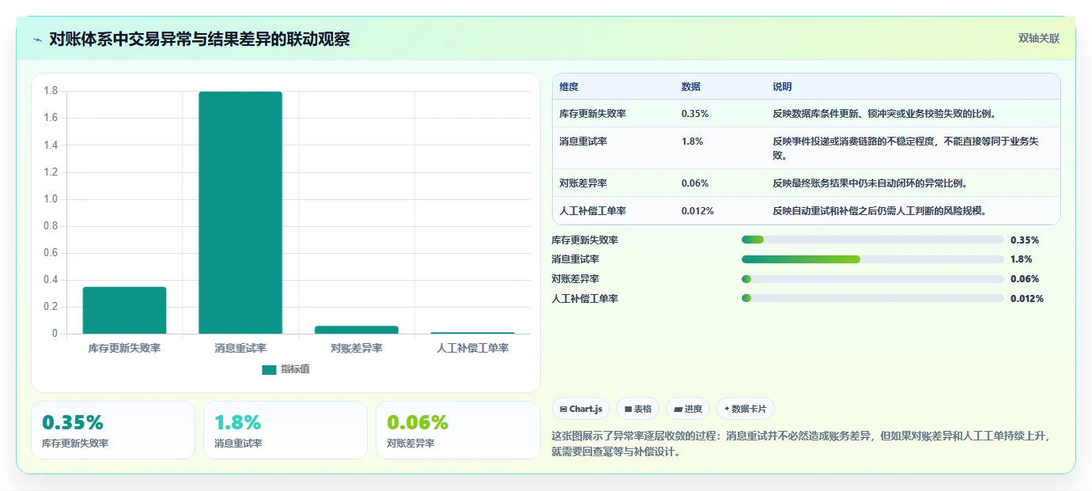1092x491 pixels.
Task: Click the 0.06% 对账差异率 data card
Action: [458, 430]
